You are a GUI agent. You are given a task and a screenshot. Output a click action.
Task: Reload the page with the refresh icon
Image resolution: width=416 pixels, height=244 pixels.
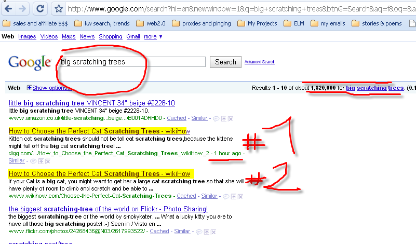click(41, 9)
